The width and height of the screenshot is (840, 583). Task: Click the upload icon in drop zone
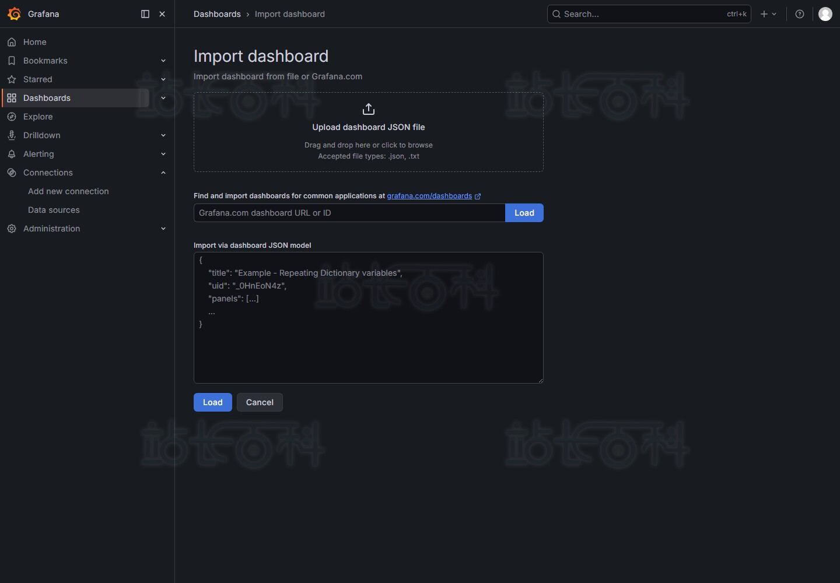369,109
